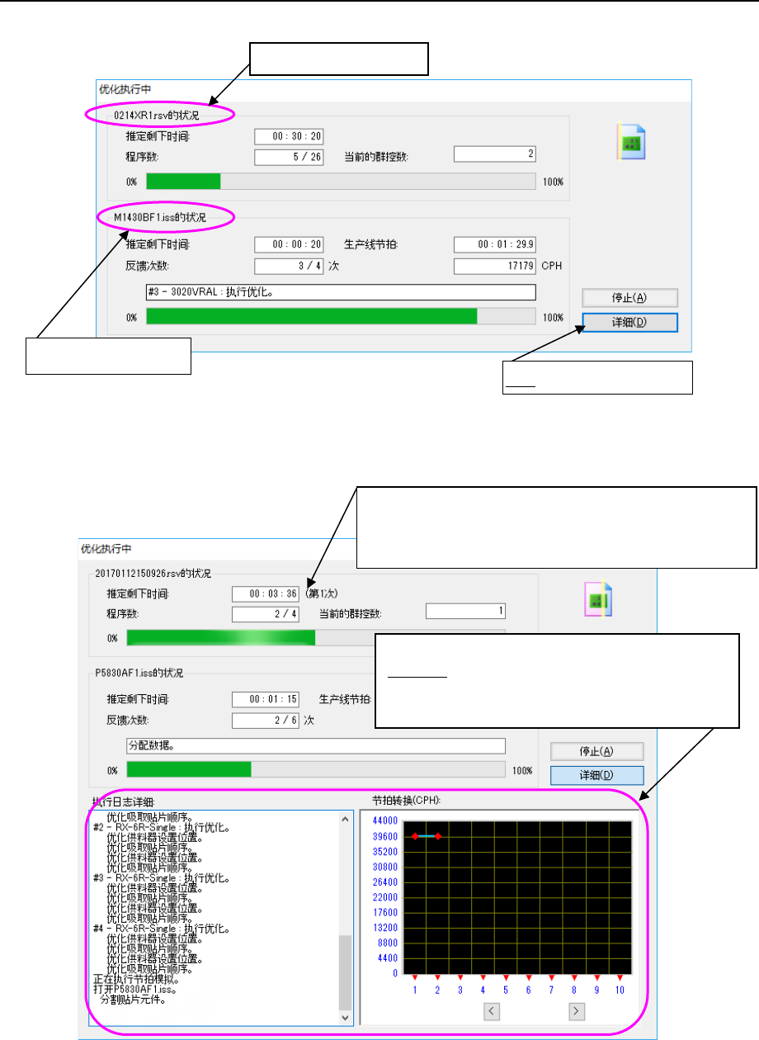
Task: Click 详细(D) in the 0214XR1.rsv dialog
Action: tap(629, 323)
